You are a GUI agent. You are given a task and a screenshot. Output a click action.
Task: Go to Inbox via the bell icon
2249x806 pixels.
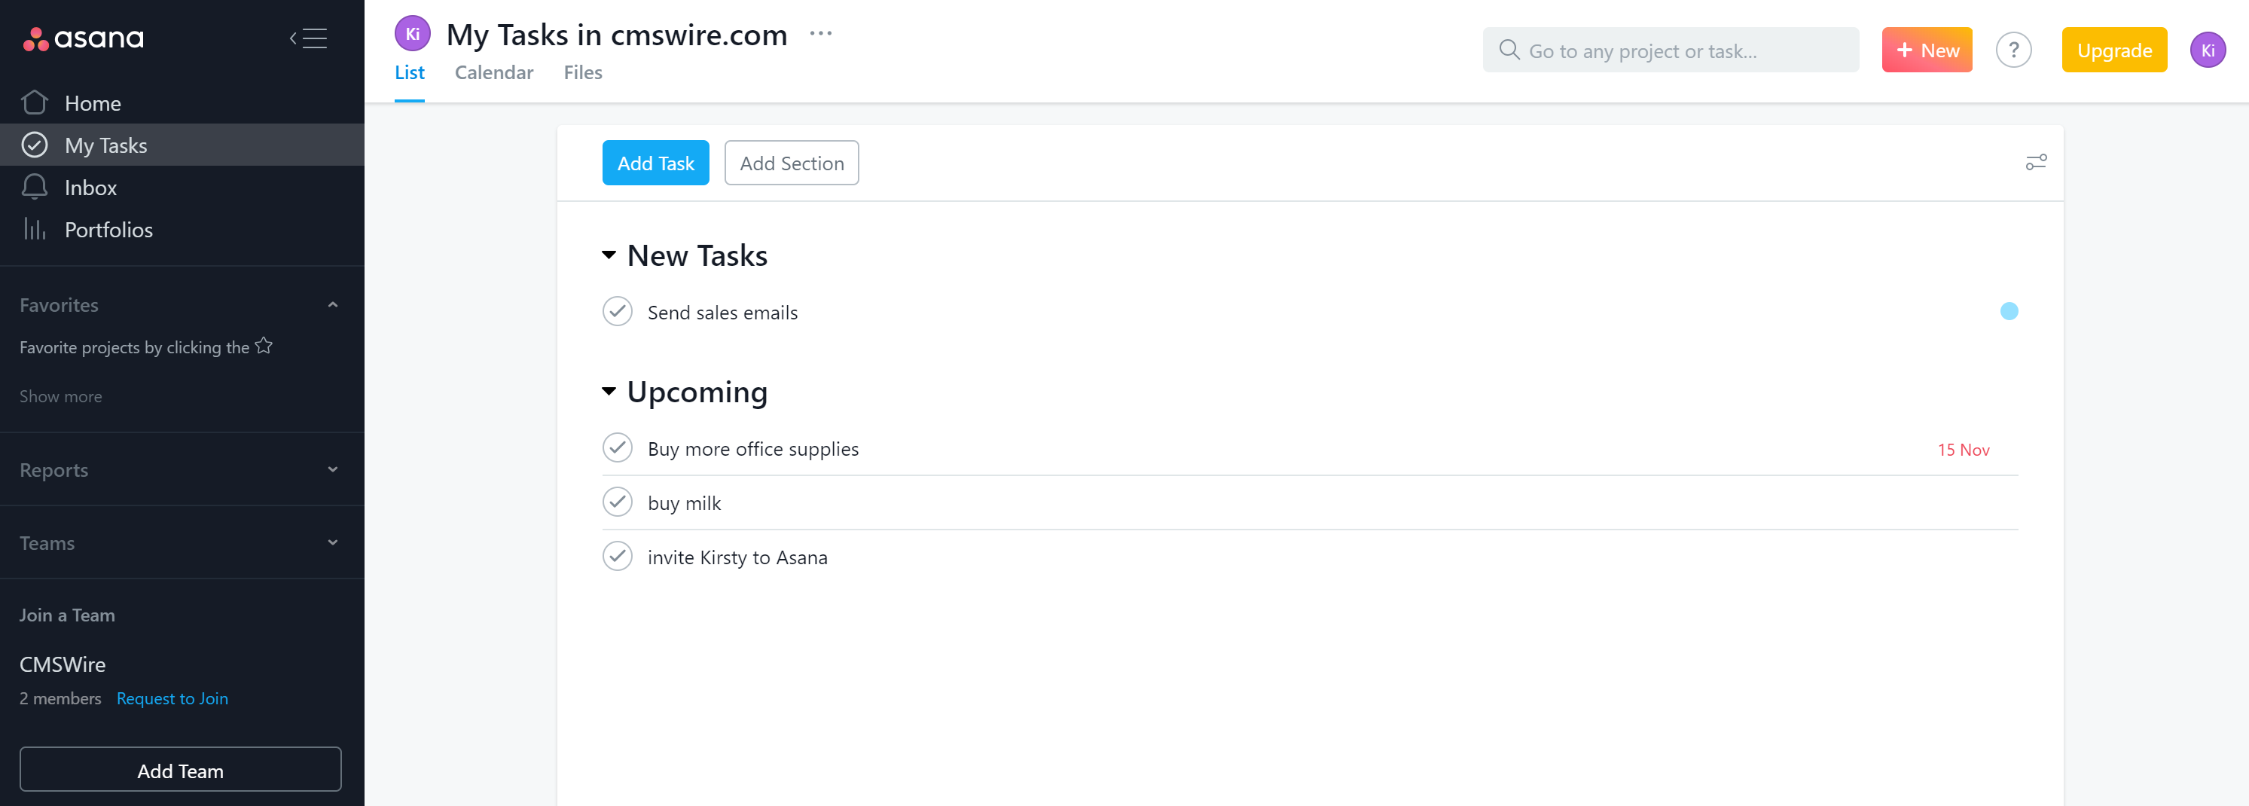tap(35, 187)
